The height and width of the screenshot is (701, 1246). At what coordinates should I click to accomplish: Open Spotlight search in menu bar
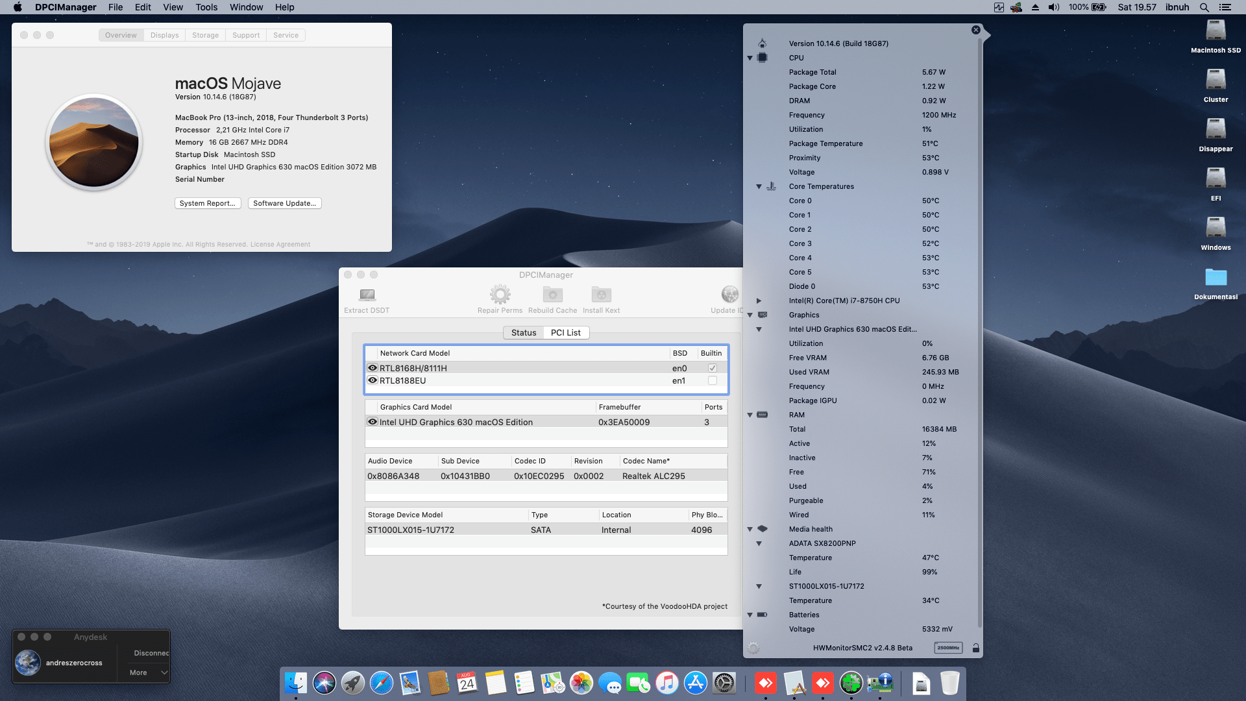coord(1204,7)
